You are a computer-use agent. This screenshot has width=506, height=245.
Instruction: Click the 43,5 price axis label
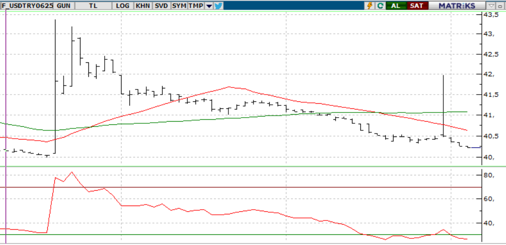click(491, 15)
